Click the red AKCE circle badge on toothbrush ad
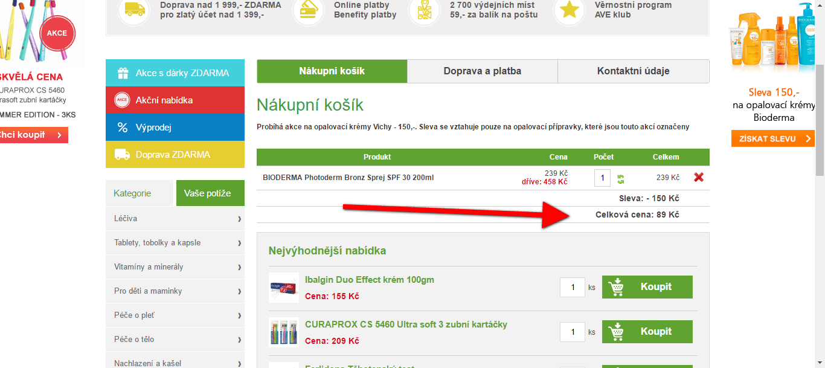Viewport: 825px width, 368px height. click(57, 34)
